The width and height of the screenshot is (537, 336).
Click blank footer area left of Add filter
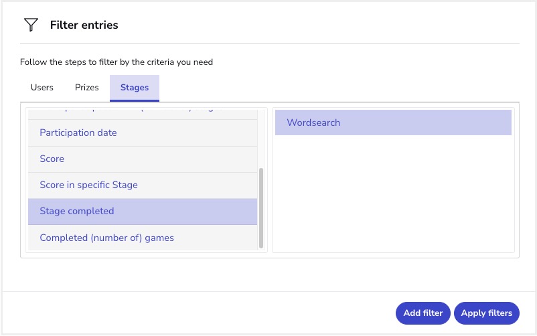(x=201, y=313)
